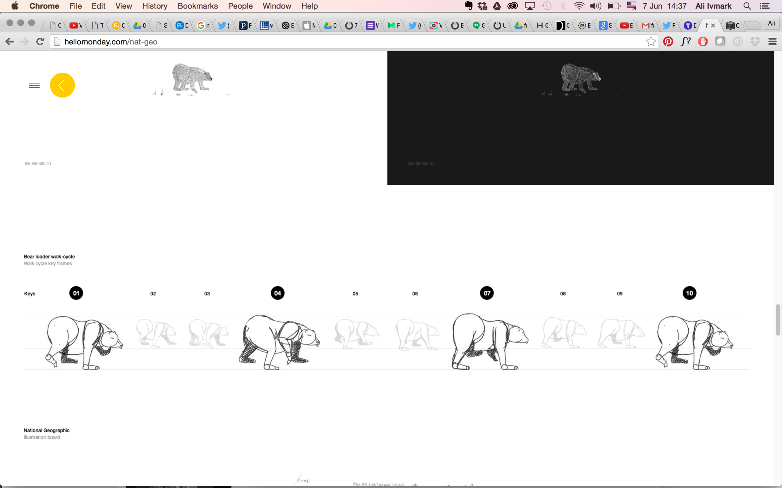
Task: Click the Dropbox extension icon in toolbar
Action: click(x=755, y=42)
